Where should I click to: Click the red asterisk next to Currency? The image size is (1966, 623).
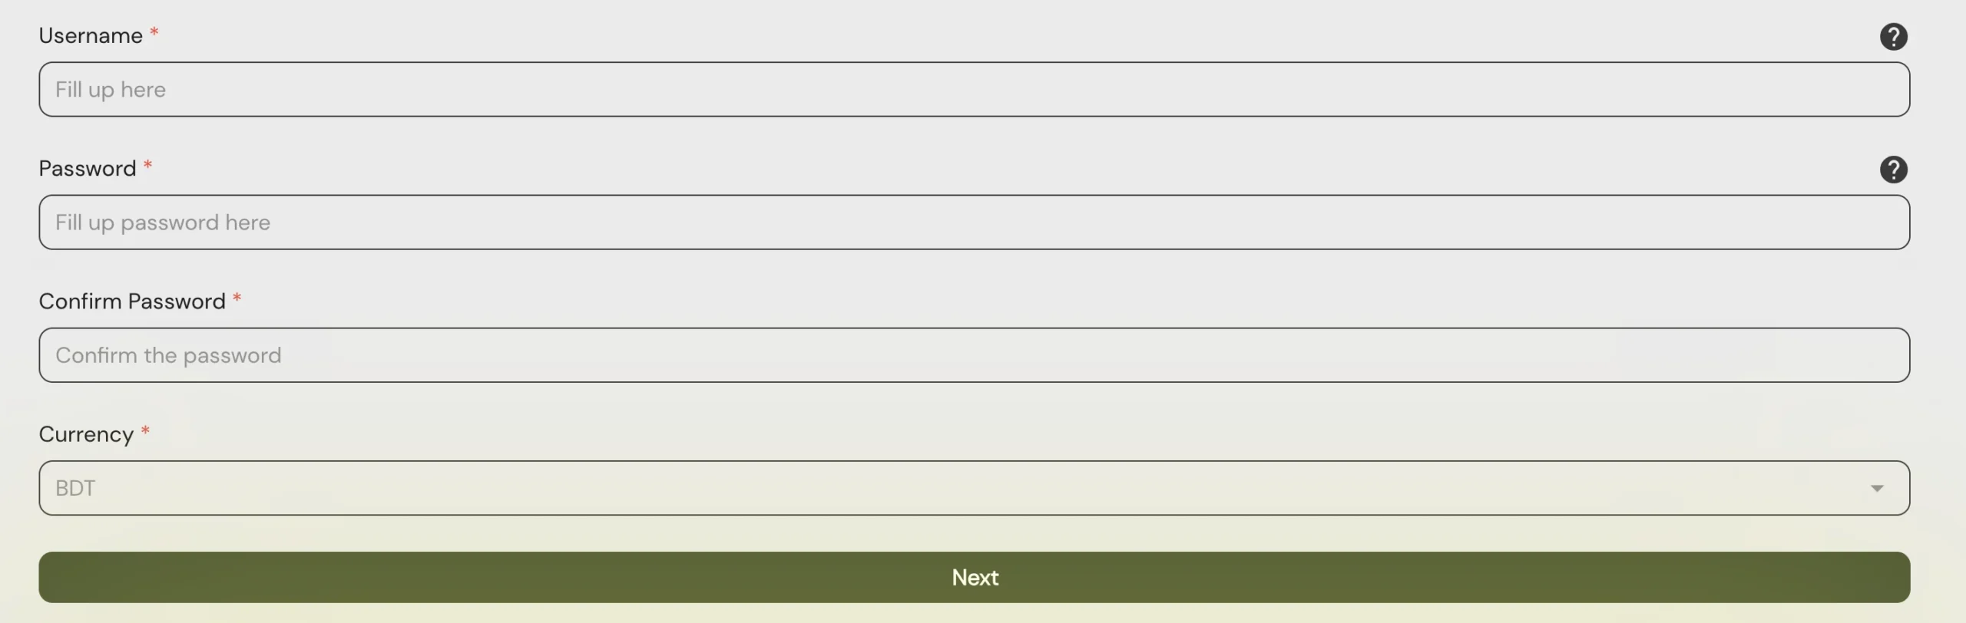pyautogui.click(x=145, y=430)
